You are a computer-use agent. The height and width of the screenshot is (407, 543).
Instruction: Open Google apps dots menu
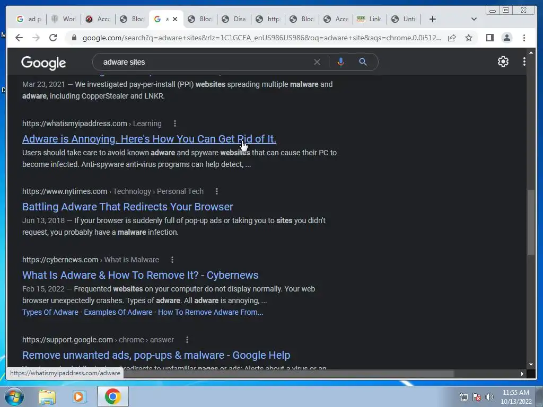point(524,61)
